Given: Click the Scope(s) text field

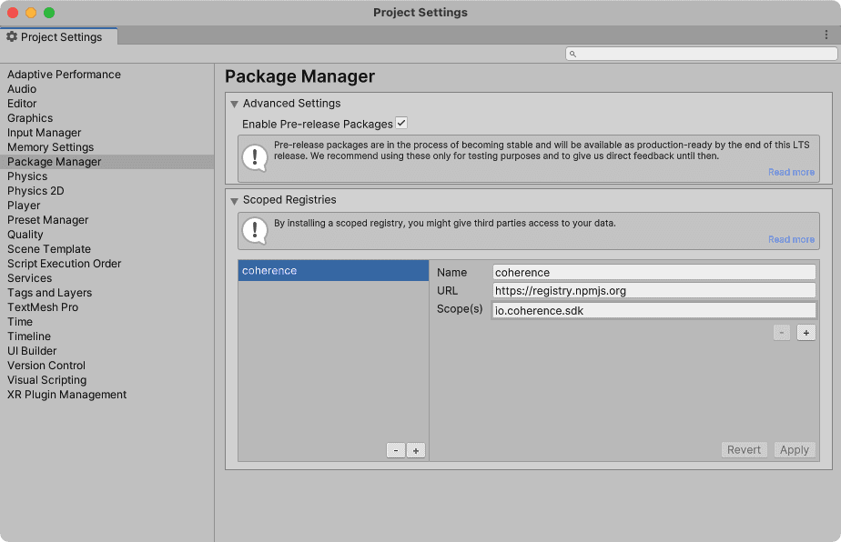Looking at the screenshot, I should coord(652,309).
